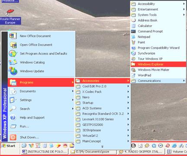Image resolution: width=187 pixels, height=156 pixels.
Task: Click the Windows Update globe icon
Action: click(13, 71)
